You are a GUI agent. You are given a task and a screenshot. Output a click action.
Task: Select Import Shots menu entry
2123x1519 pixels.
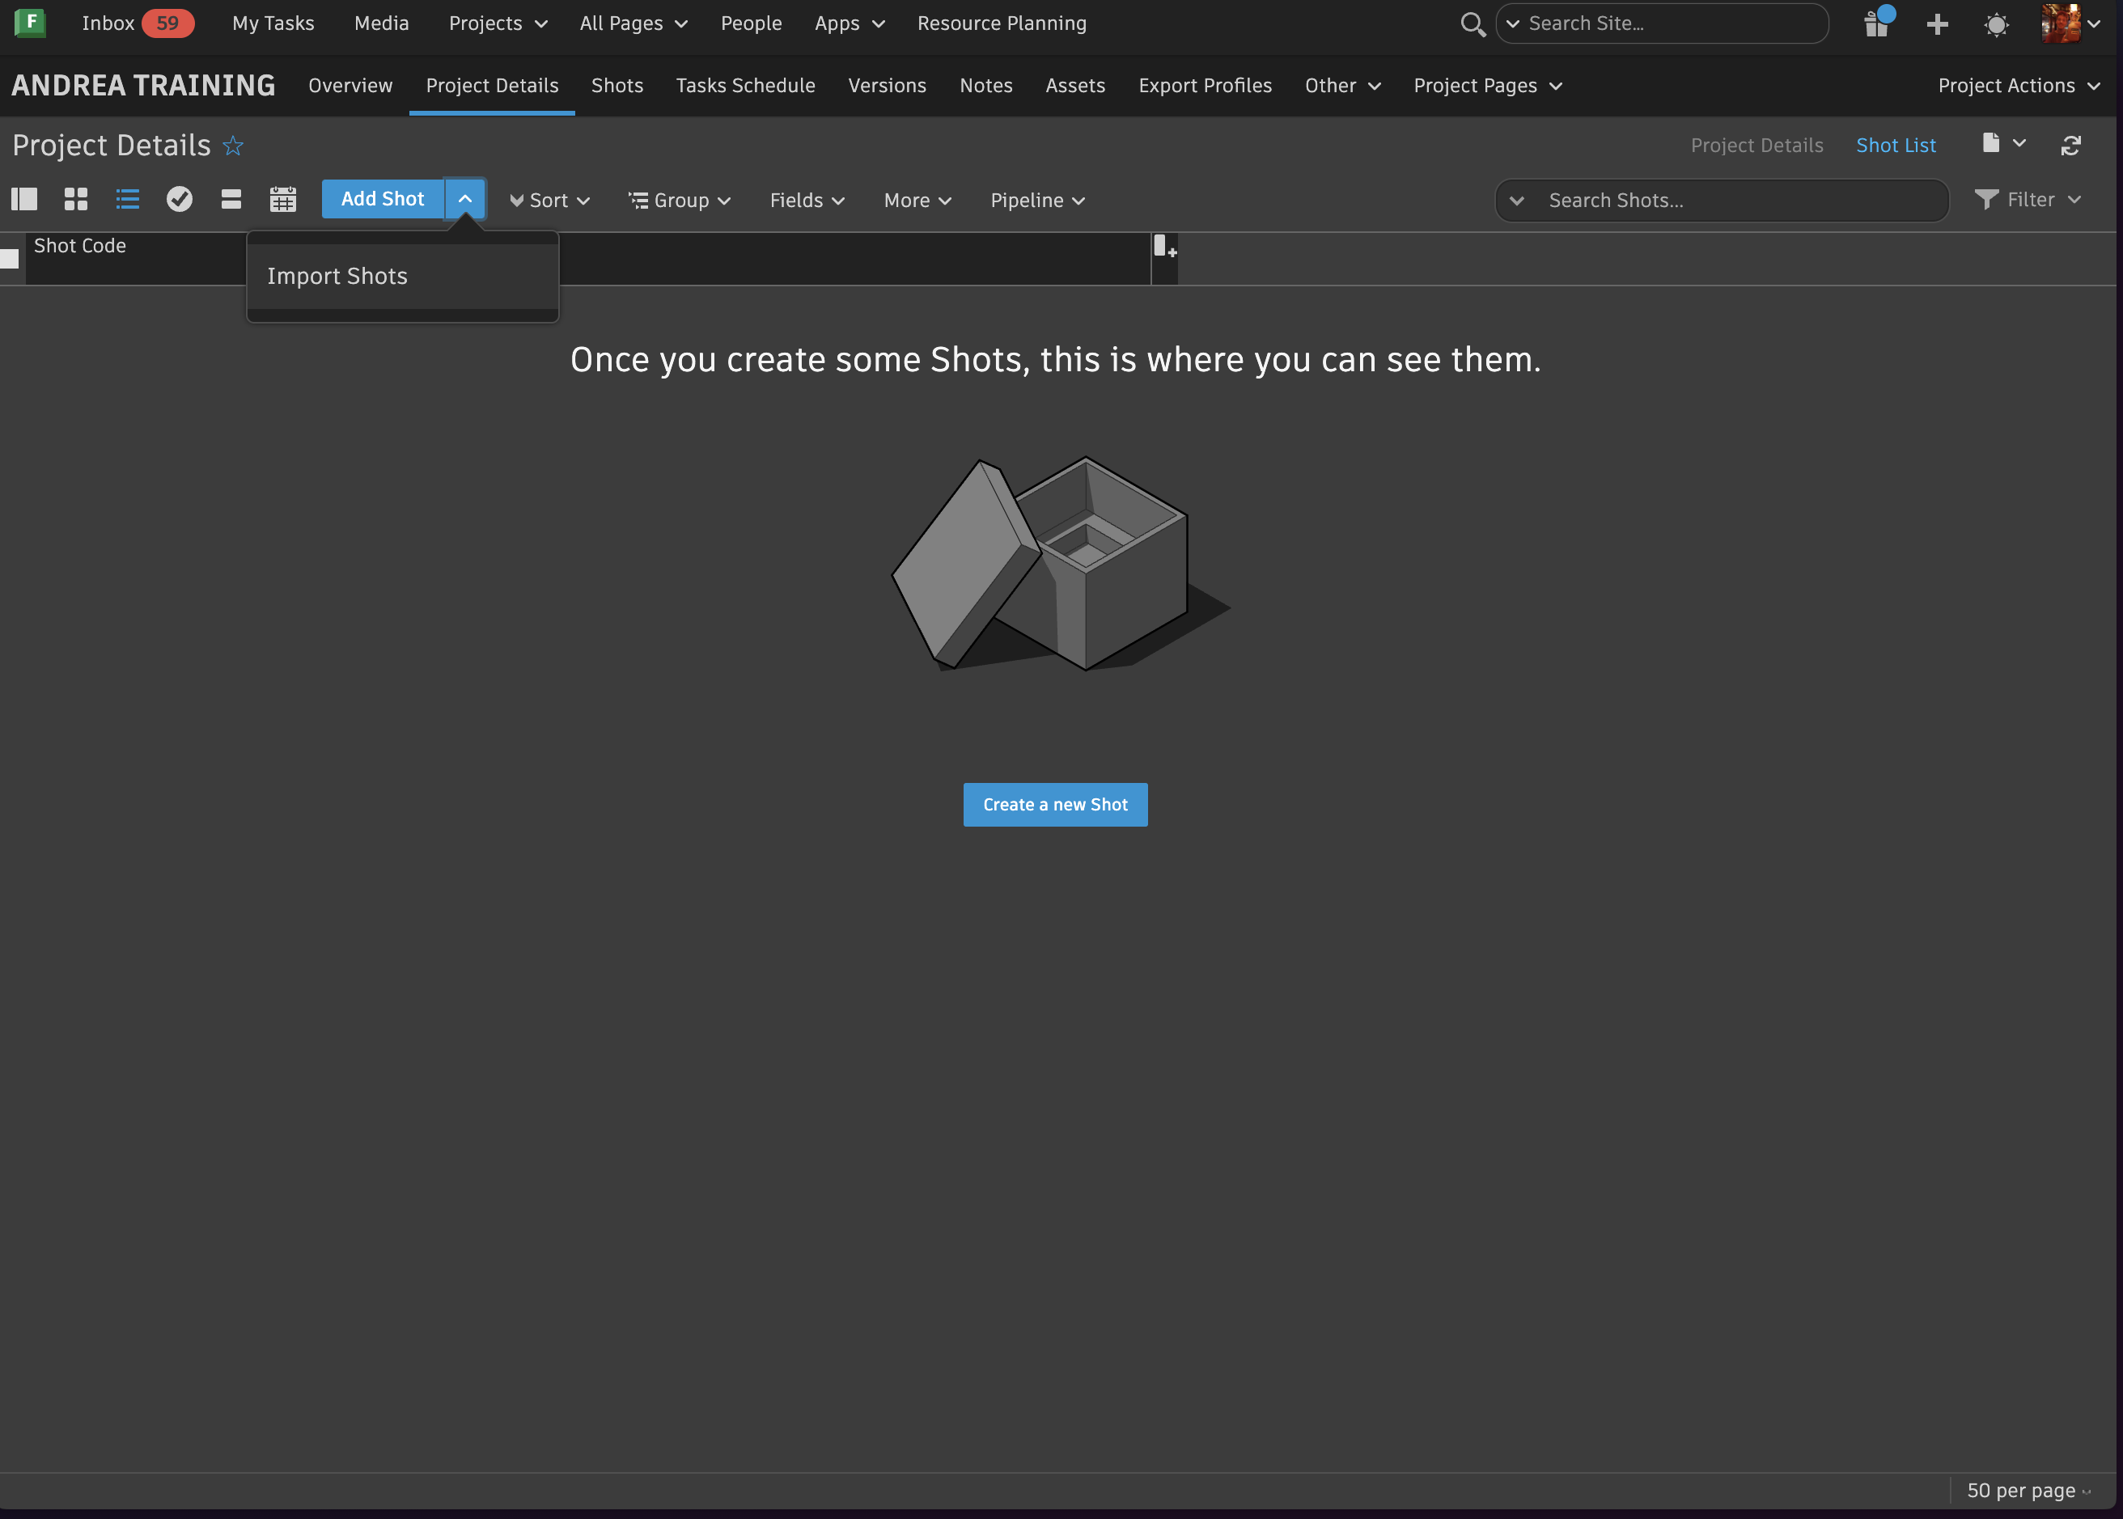[337, 276]
